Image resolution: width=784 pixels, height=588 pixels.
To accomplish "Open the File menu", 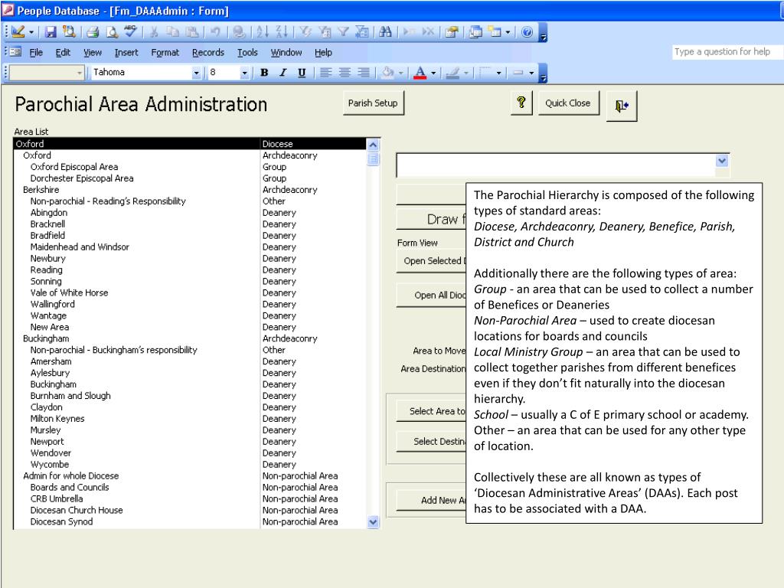I will (x=36, y=53).
